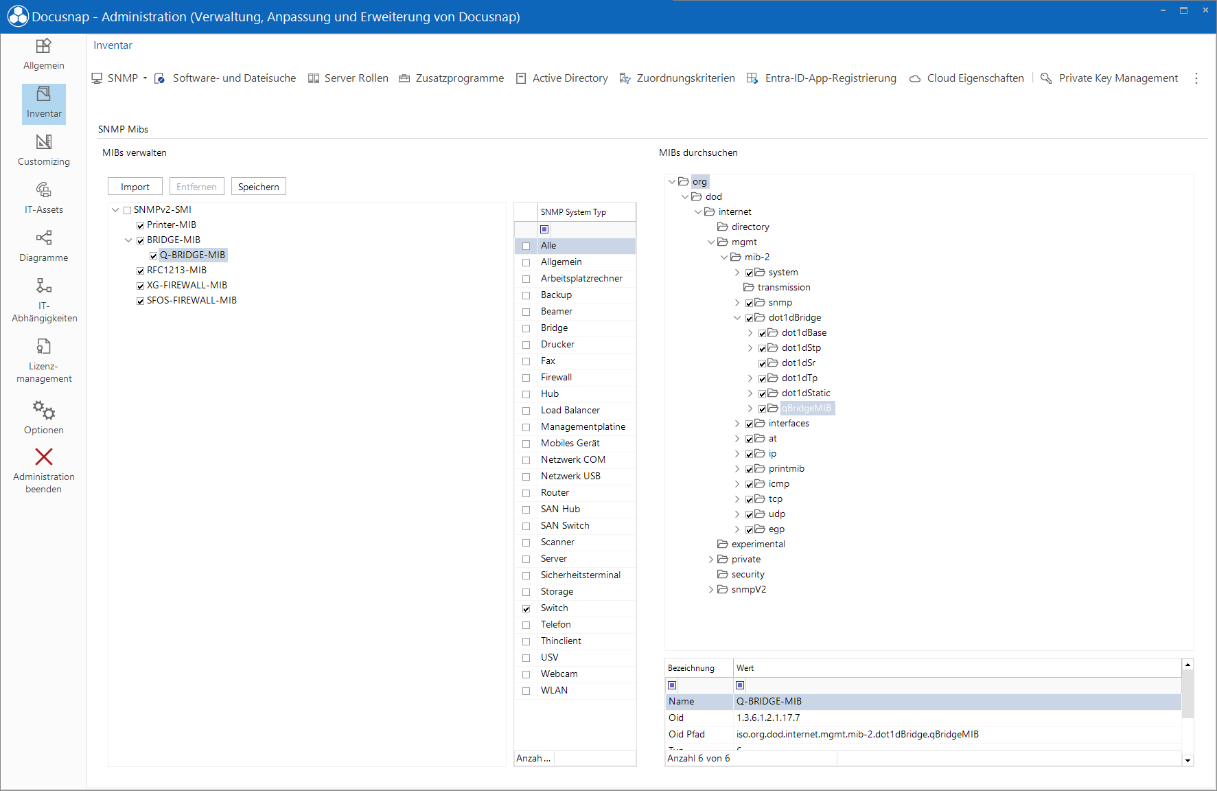The width and height of the screenshot is (1217, 791).
Task: Check the SNMPv2-SMI checkbox
Action: [x=127, y=210]
